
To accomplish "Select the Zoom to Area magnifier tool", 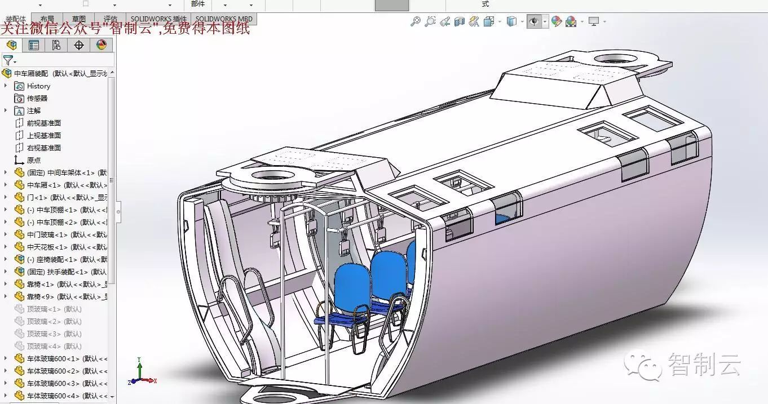I will point(430,21).
